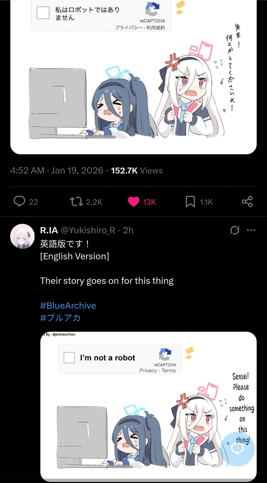
Task: Tap the Grok slashed-circle icon on reply
Action: click(234, 230)
